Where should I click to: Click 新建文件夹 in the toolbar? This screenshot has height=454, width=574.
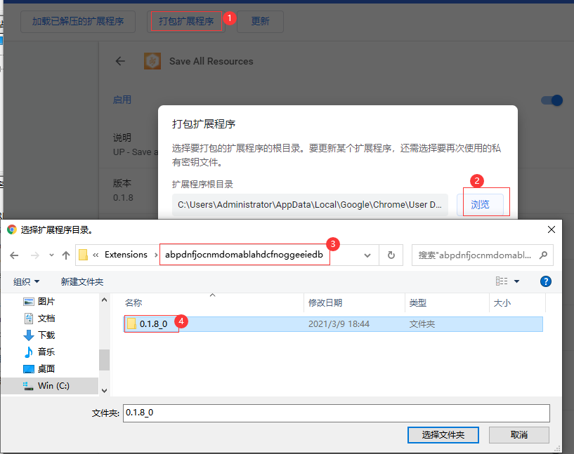tap(82, 281)
